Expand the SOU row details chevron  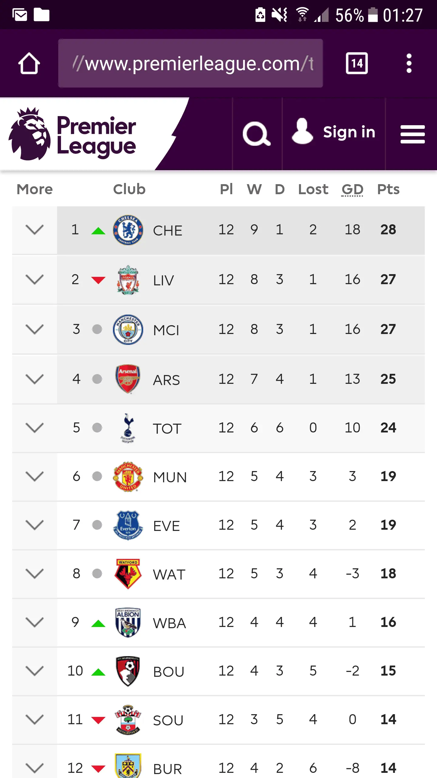[x=35, y=719]
